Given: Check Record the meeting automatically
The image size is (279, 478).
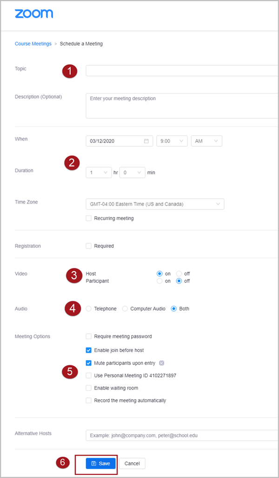Looking at the screenshot, I should coord(88,401).
